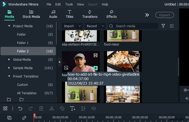Collapse the media panel with left arrow
This screenshot has width=189, height=122.
click(x=59, y=62)
